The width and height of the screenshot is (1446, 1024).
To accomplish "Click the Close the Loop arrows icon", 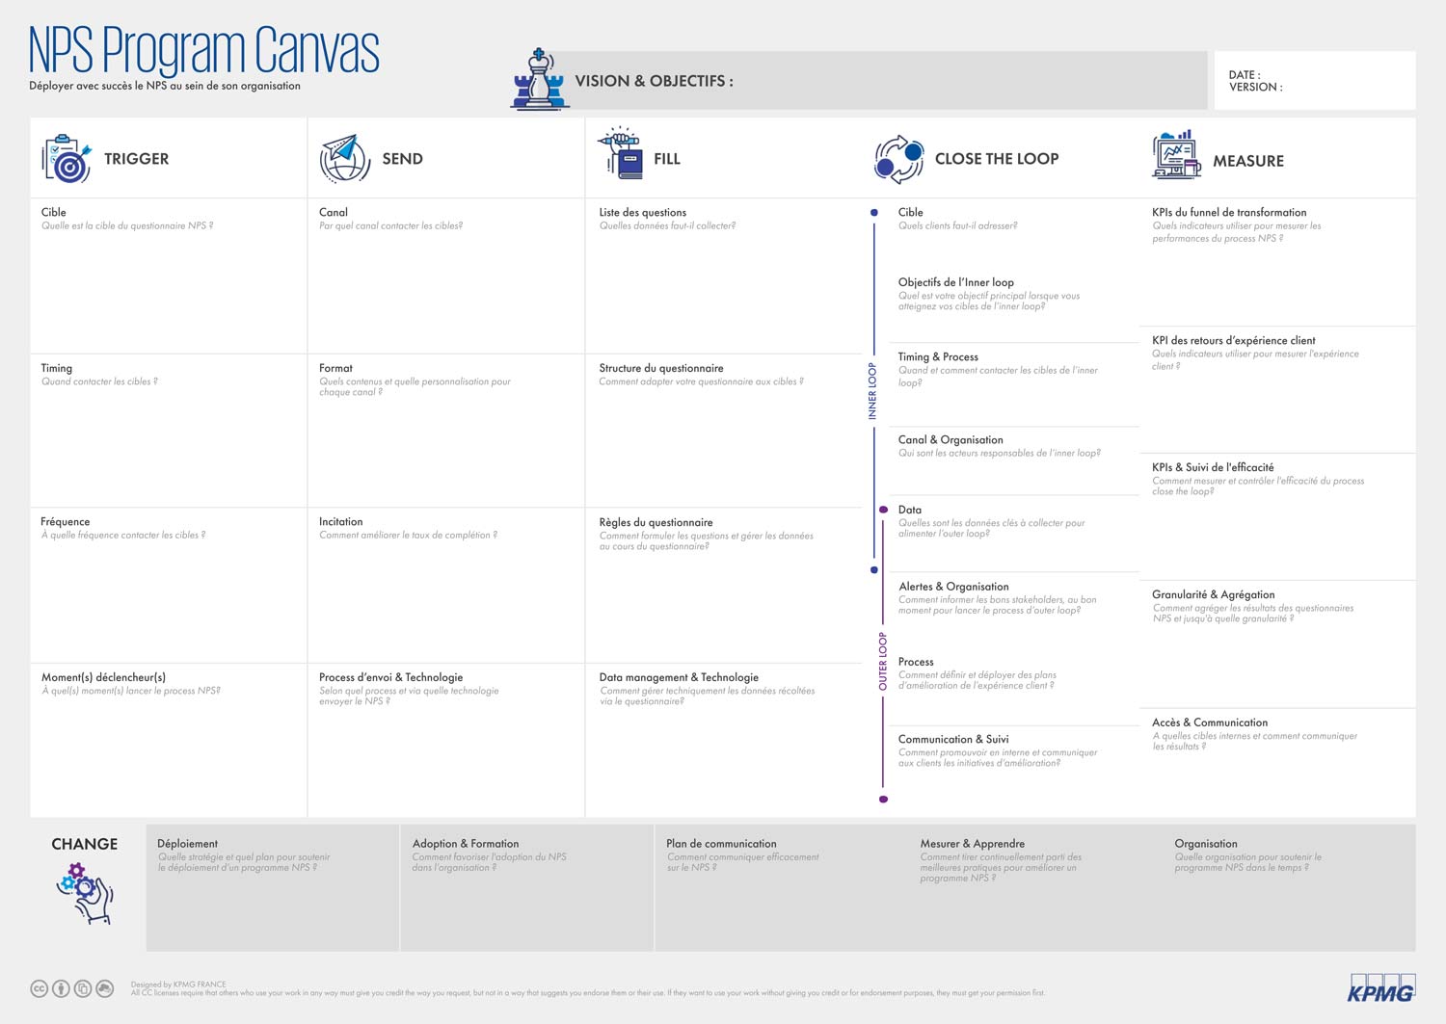I will 898,159.
